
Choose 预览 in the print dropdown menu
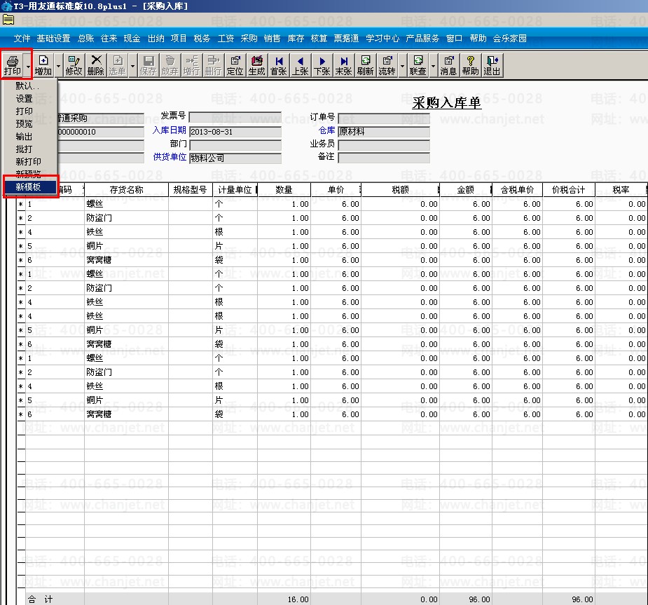tap(25, 124)
